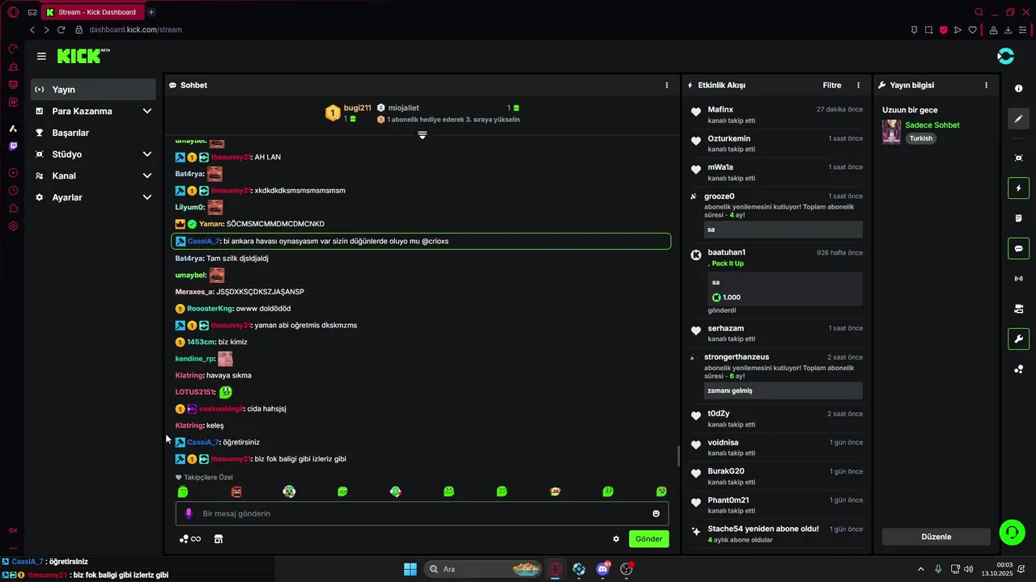Toggle the broadcast signal widget icon
This screenshot has width=1036, height=582.
(1018, 279)
